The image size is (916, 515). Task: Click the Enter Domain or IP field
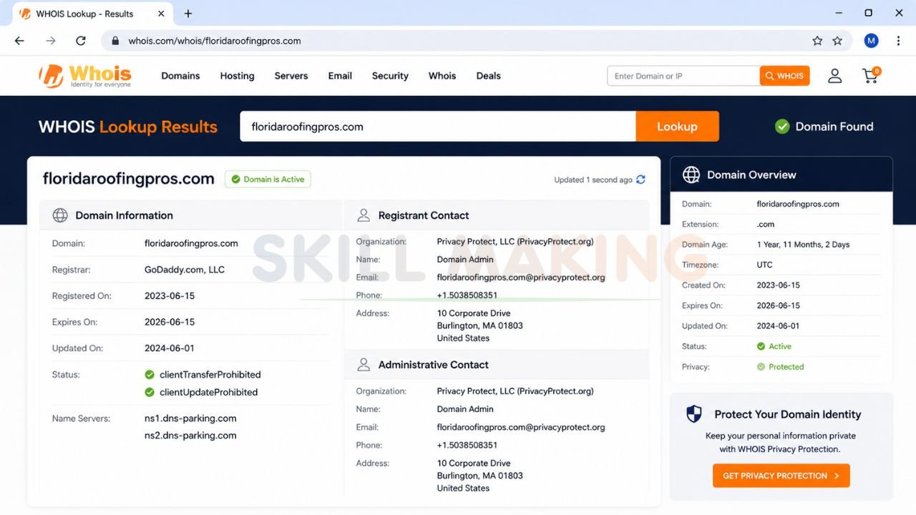coord(683,76)
